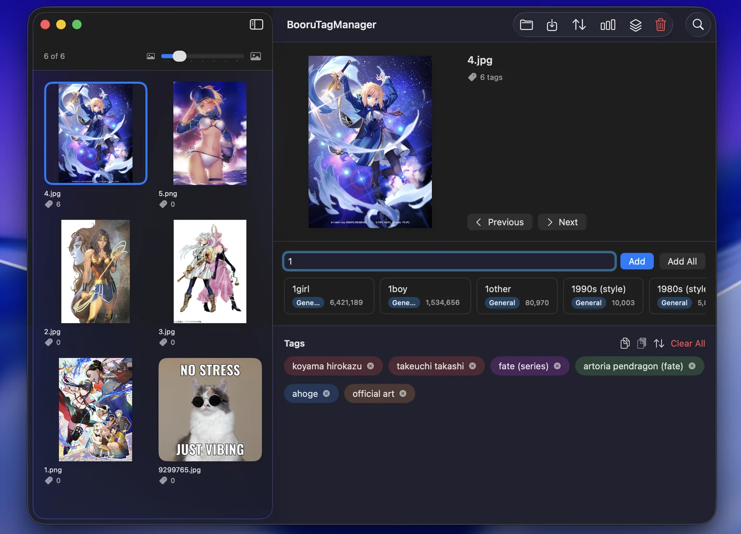Choose the 1girl tag suggestion
Screen dimensions: 741x534
(x=329, y=296)
